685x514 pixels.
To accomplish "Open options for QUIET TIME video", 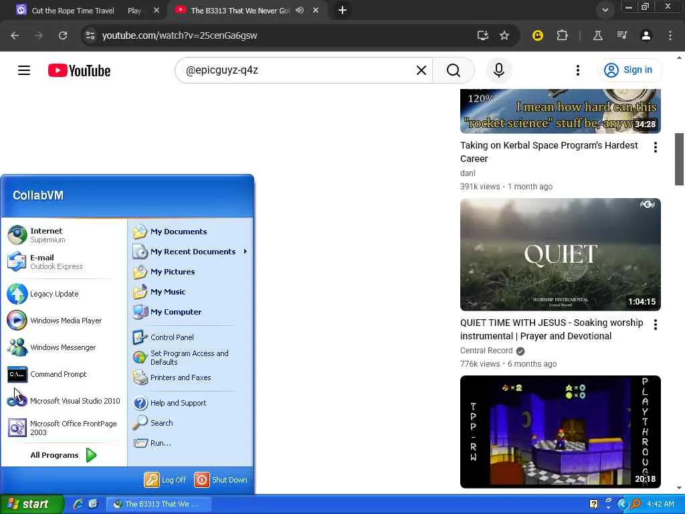I will (x=656, y=325).
